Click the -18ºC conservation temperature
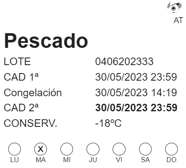This screenshot has width=186, height=168. tap(108, 123)
